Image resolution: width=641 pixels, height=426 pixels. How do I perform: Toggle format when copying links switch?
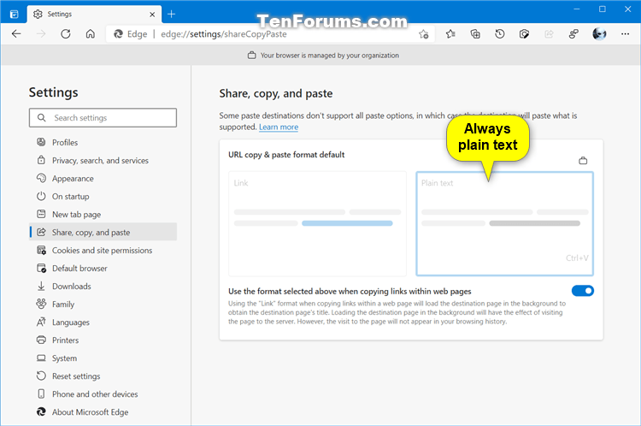pyautogui.click(x=583, y=291)
